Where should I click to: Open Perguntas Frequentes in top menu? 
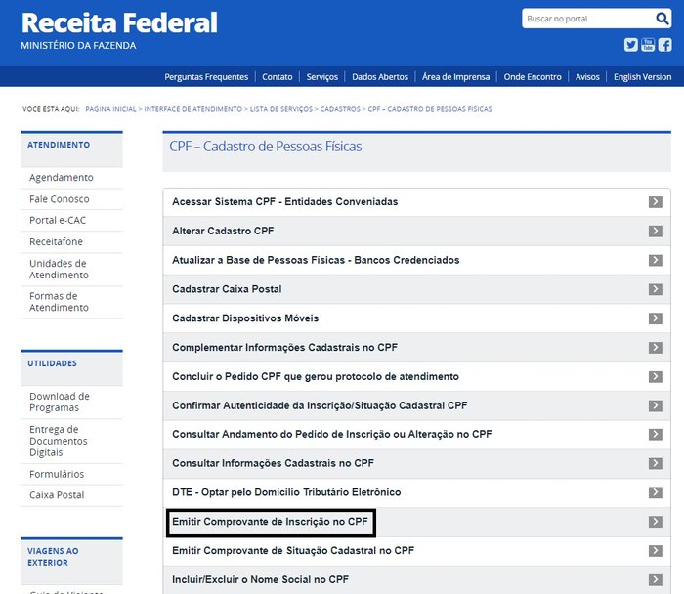(206, 77)
